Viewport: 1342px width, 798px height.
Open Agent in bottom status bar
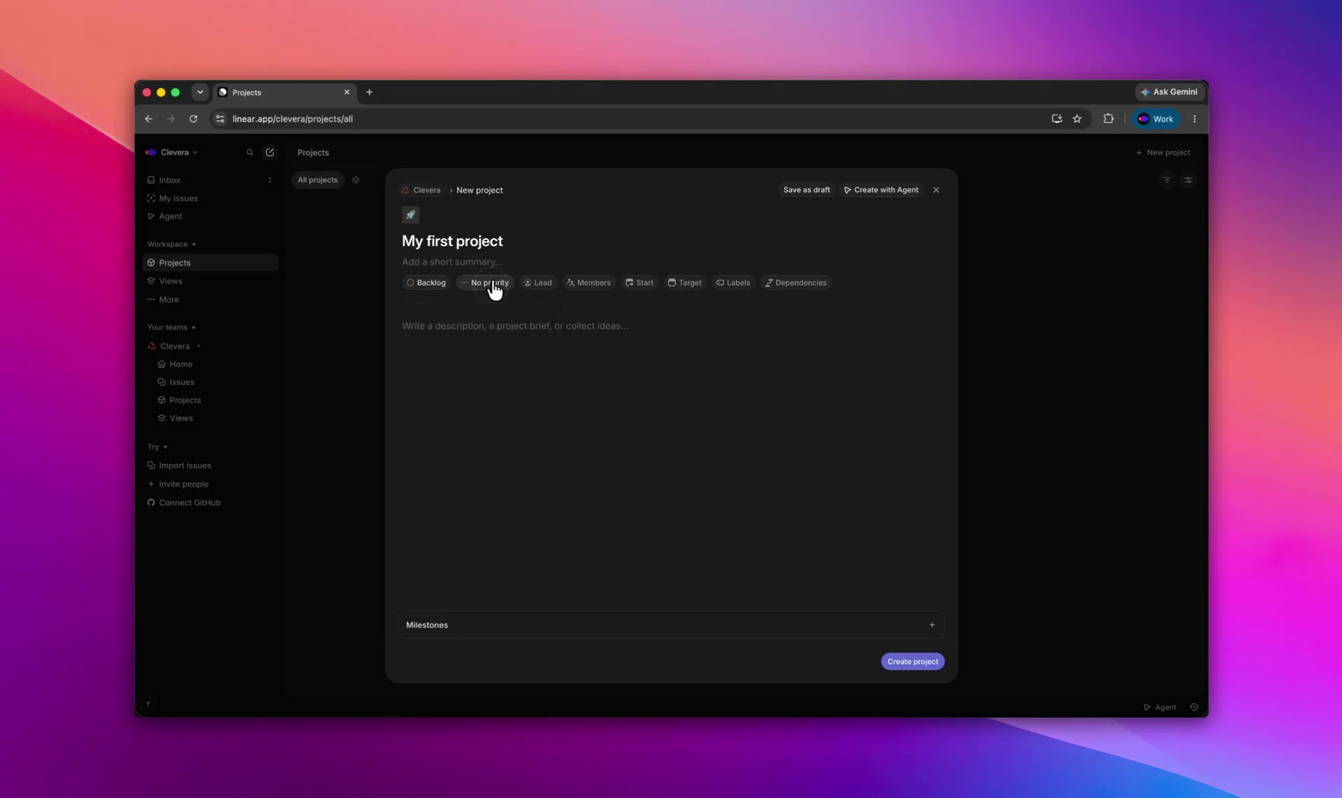1160,707
